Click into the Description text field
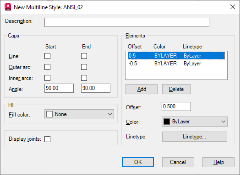Viewport: 240px width, 175px height. click(x=127, y=22)
